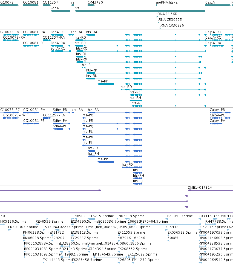Open the SdhA-RC transcript label
This screenshot has width=233, height=264.
[57, 48]
